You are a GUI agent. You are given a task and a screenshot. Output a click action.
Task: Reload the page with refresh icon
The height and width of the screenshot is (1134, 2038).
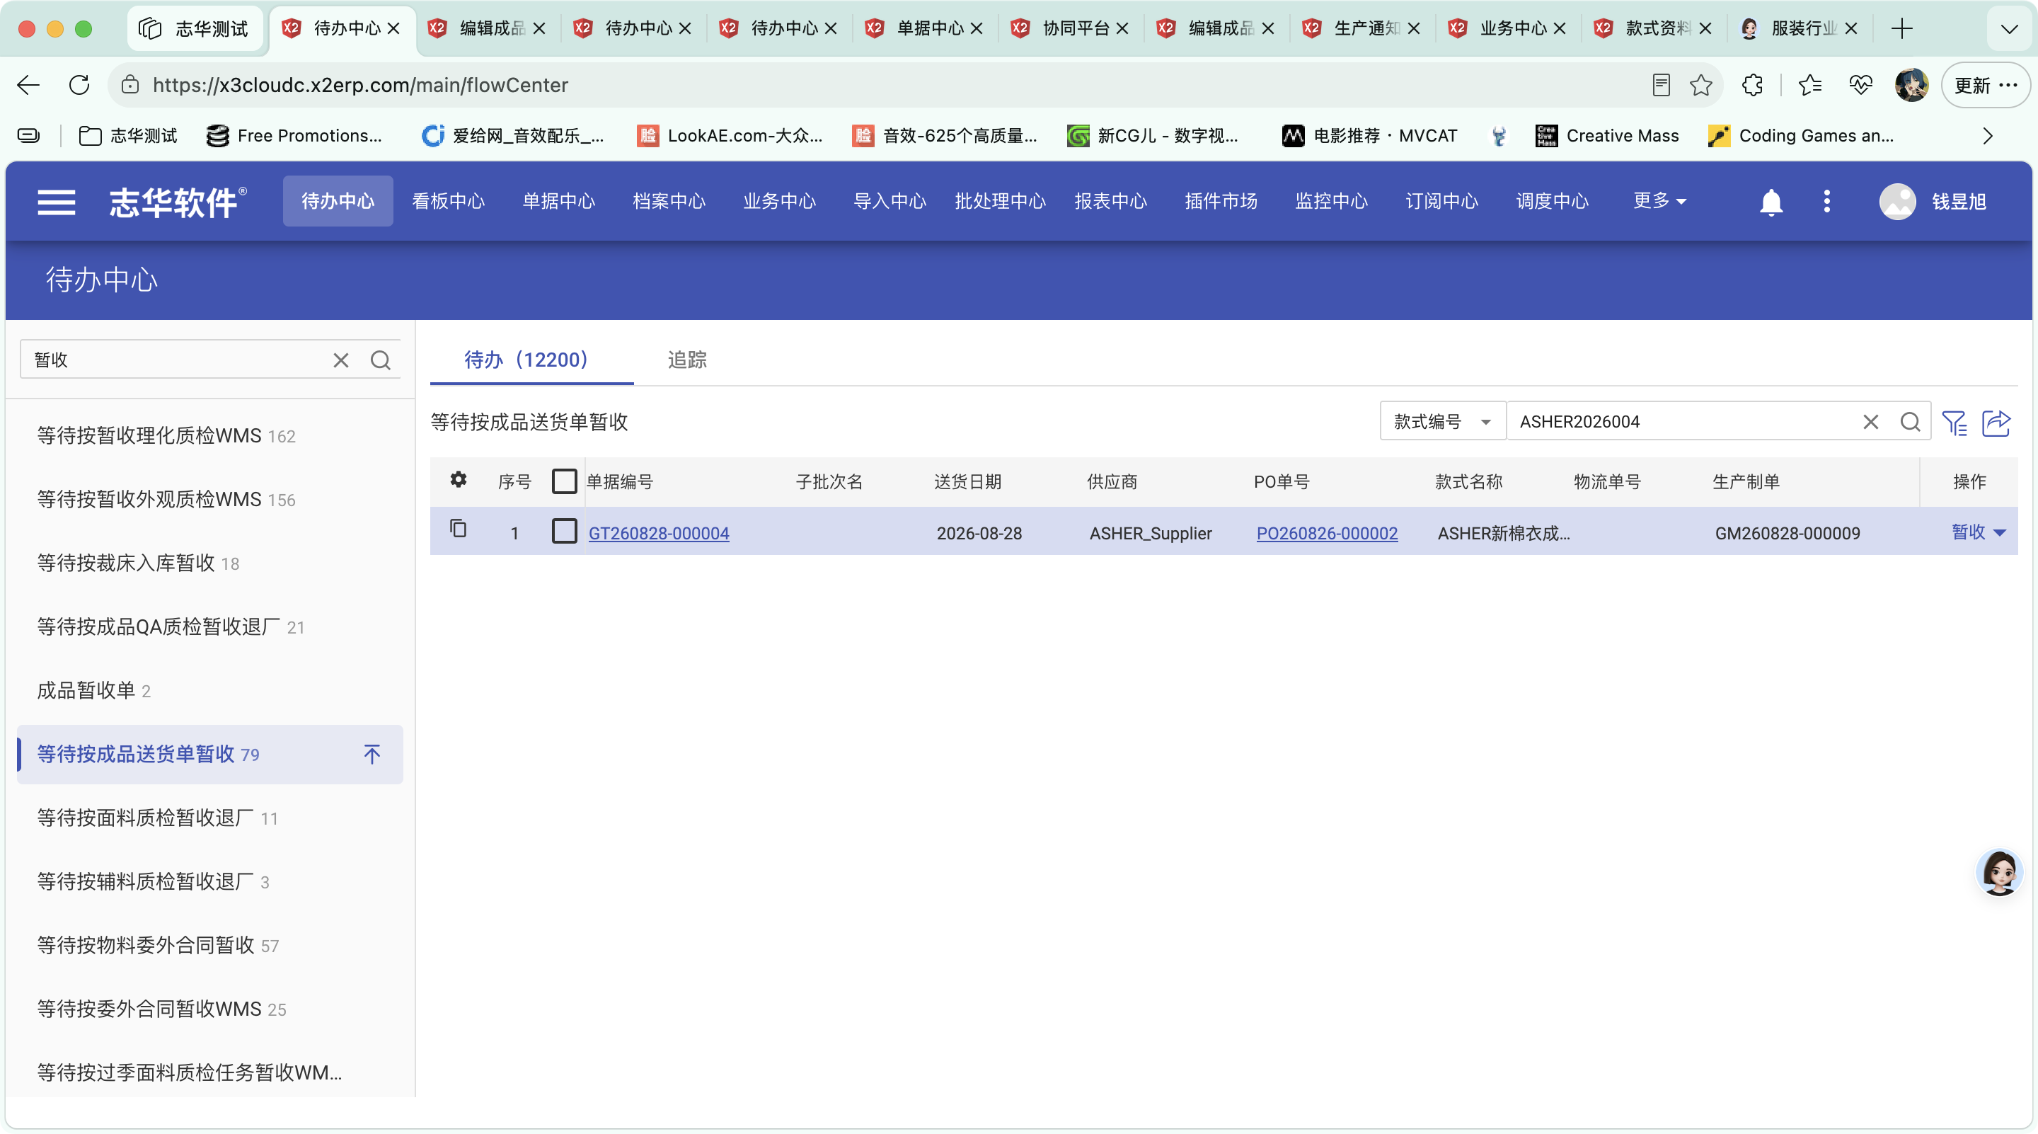click(79, 85)
